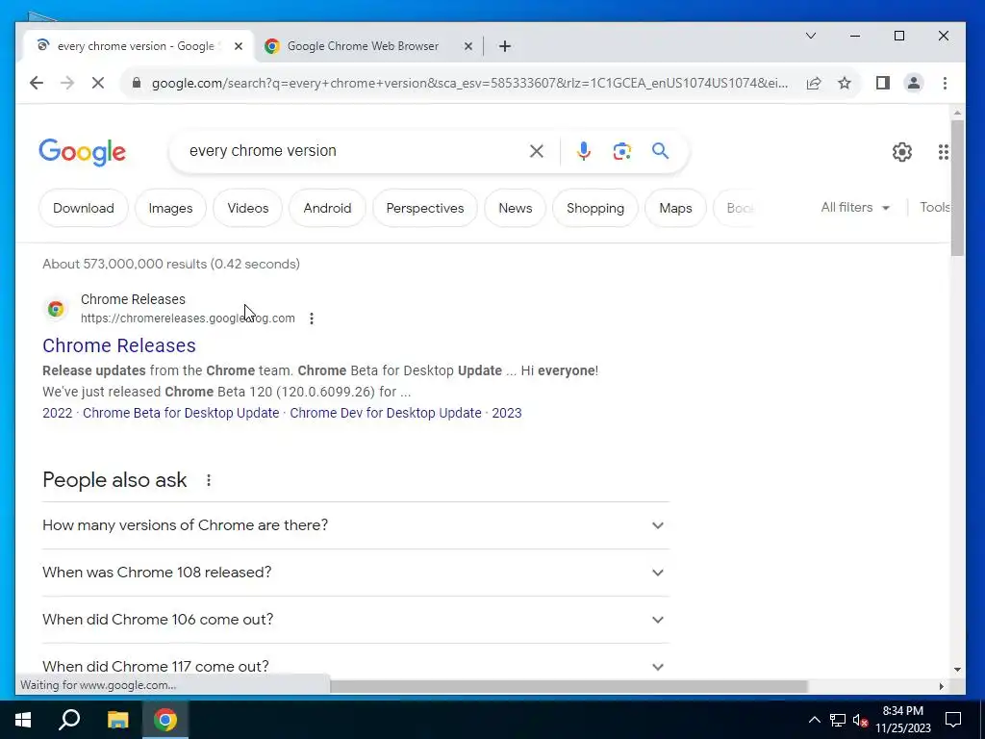The height and width of the screenshot is (739, 985).
Task: Click the forward navigation arrow
Action: (67, 83)
